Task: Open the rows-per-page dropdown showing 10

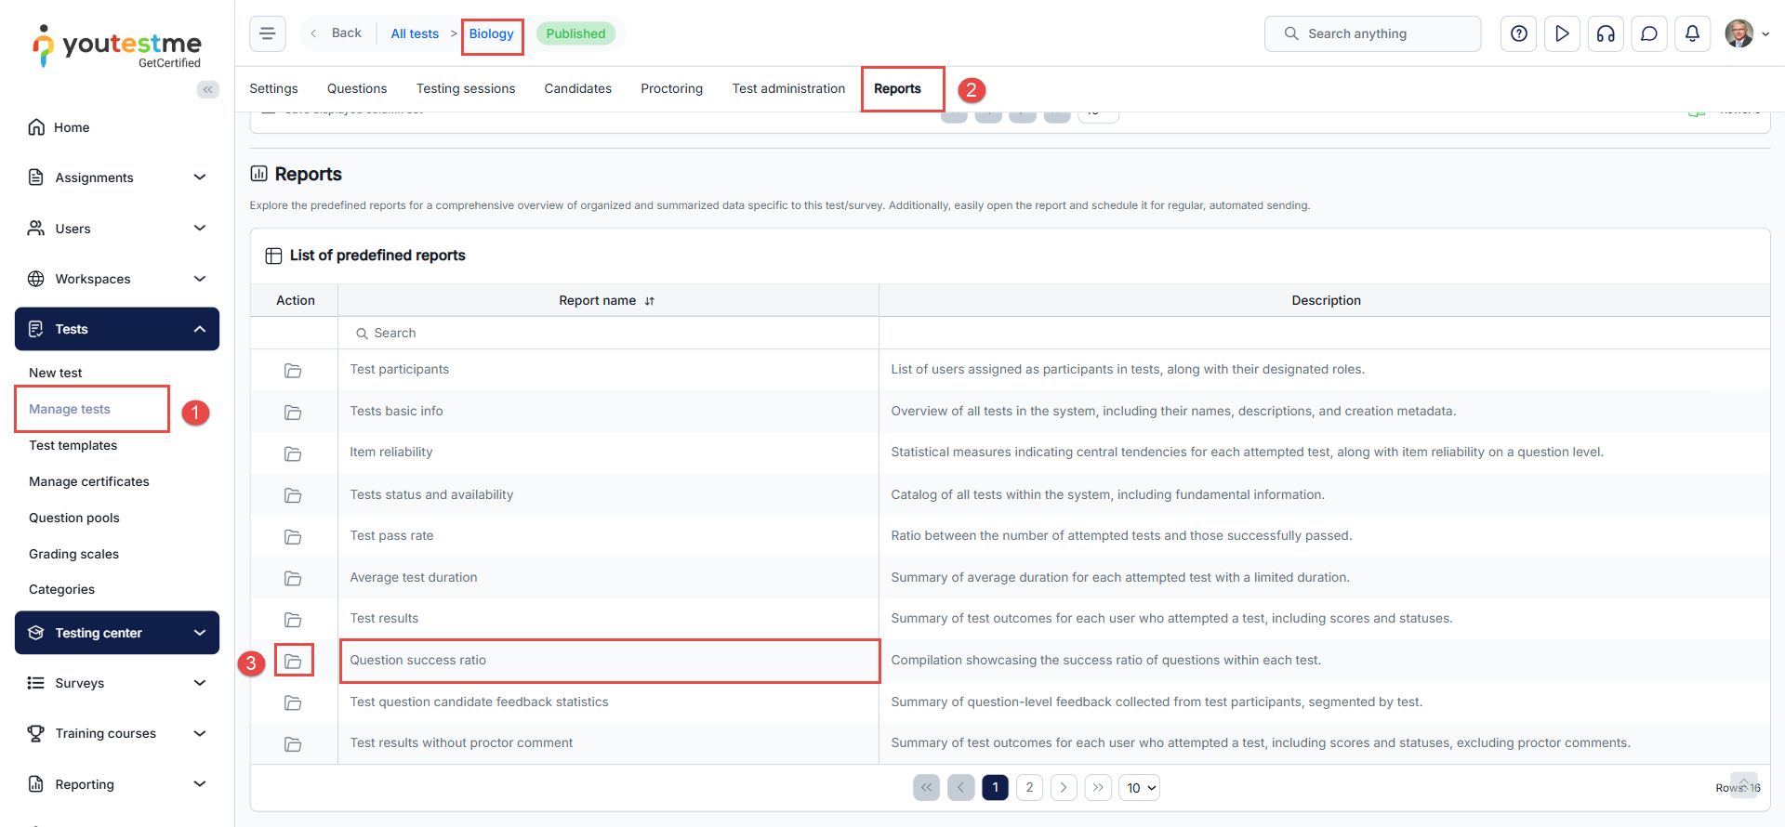Action: (1139, 788)
